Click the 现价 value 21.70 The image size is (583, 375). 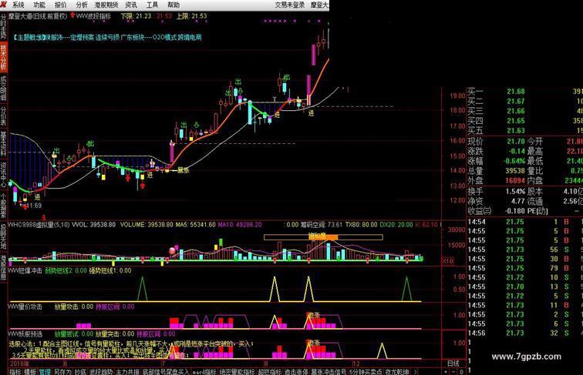click(516, 142)
